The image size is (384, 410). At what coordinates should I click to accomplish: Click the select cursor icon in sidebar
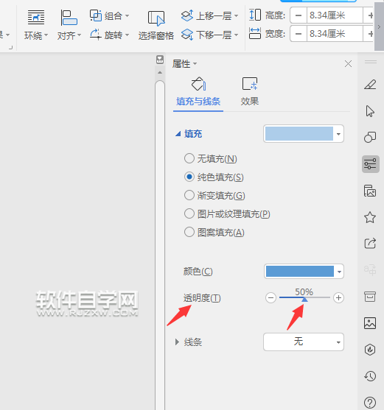tap(370, 111)
